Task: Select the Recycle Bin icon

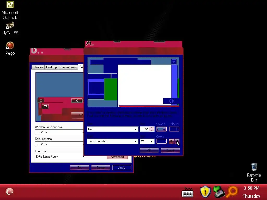Action: [254, 173]
